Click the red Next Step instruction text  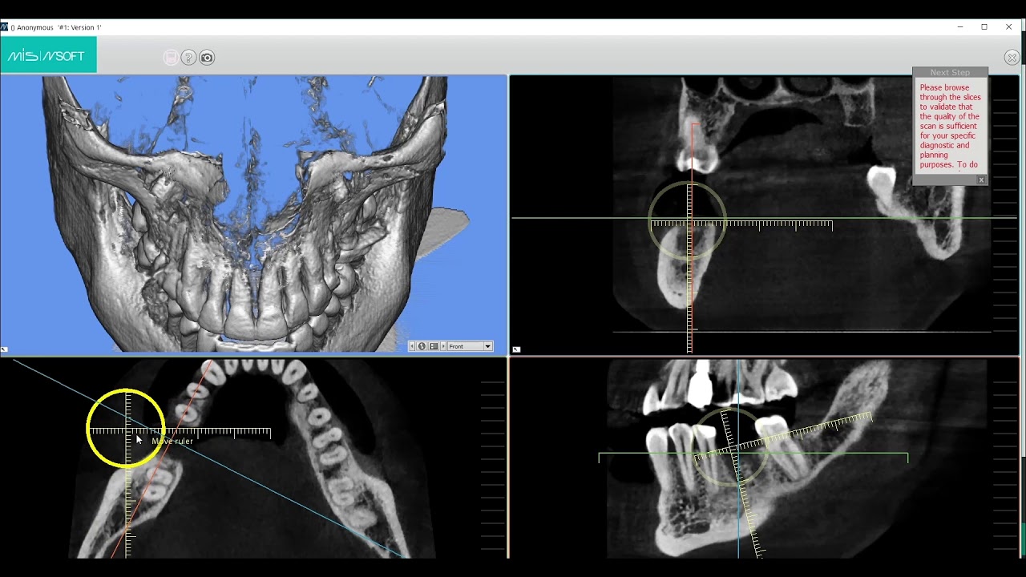pyautogui.click(x=950, y=126)
